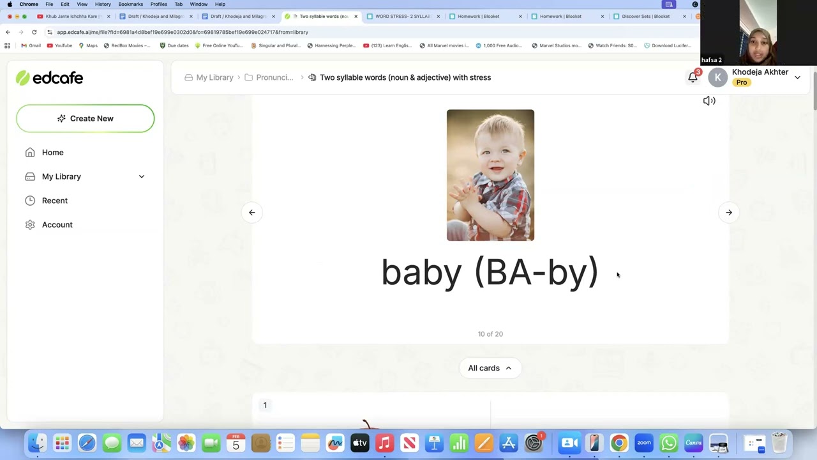
Task: Open the YouTube bookmark
Action: [x=59, y=45]
